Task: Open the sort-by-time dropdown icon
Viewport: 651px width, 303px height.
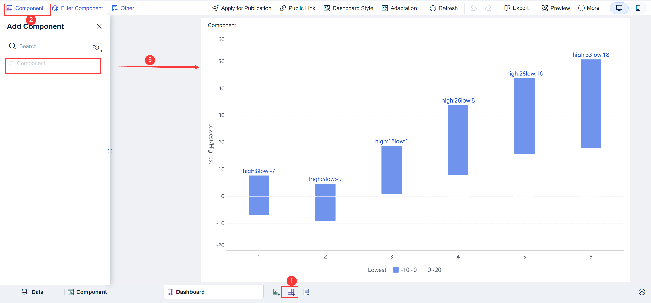Action: pyautogui.click(x=97, y=47)
